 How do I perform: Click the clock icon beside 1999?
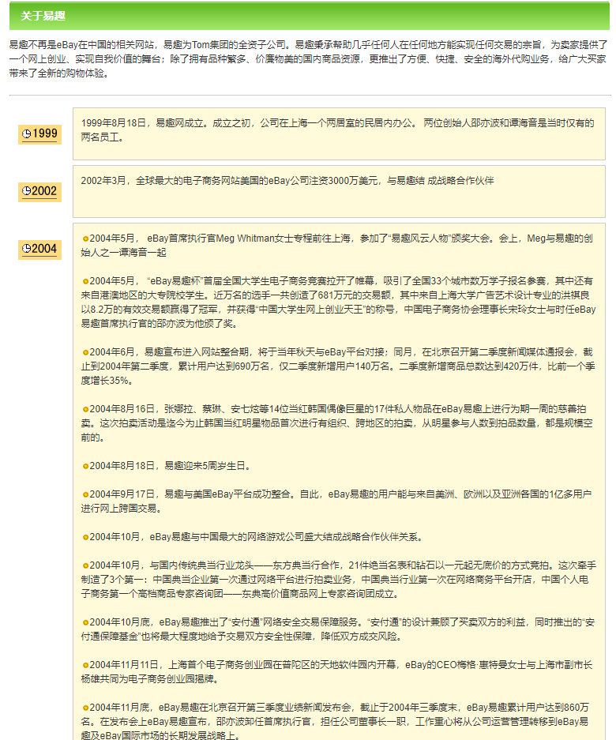click(x=27, y=134)
